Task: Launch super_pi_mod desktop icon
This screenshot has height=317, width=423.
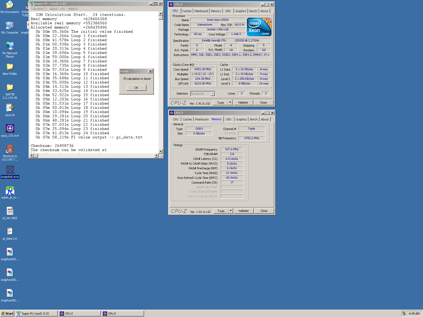Action: [x=10, y=192]
